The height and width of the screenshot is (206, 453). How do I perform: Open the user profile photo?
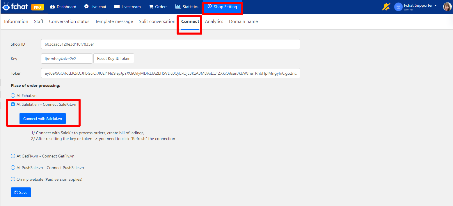(x=447, y=7)
